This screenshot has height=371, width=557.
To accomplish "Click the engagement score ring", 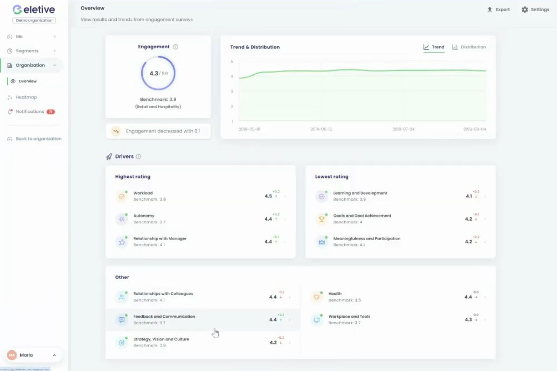I will (158, 73).
